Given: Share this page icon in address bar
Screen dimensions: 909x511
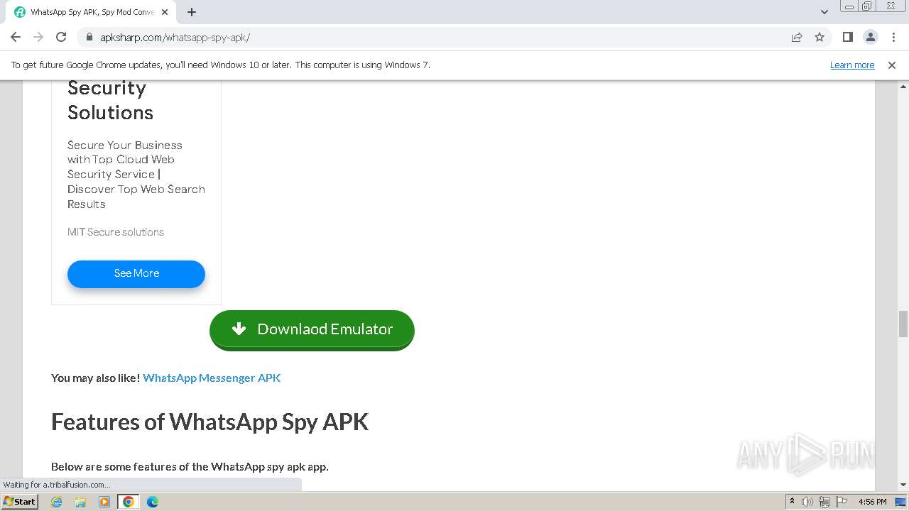Looking at the screenshot, I should coord(797,37).
